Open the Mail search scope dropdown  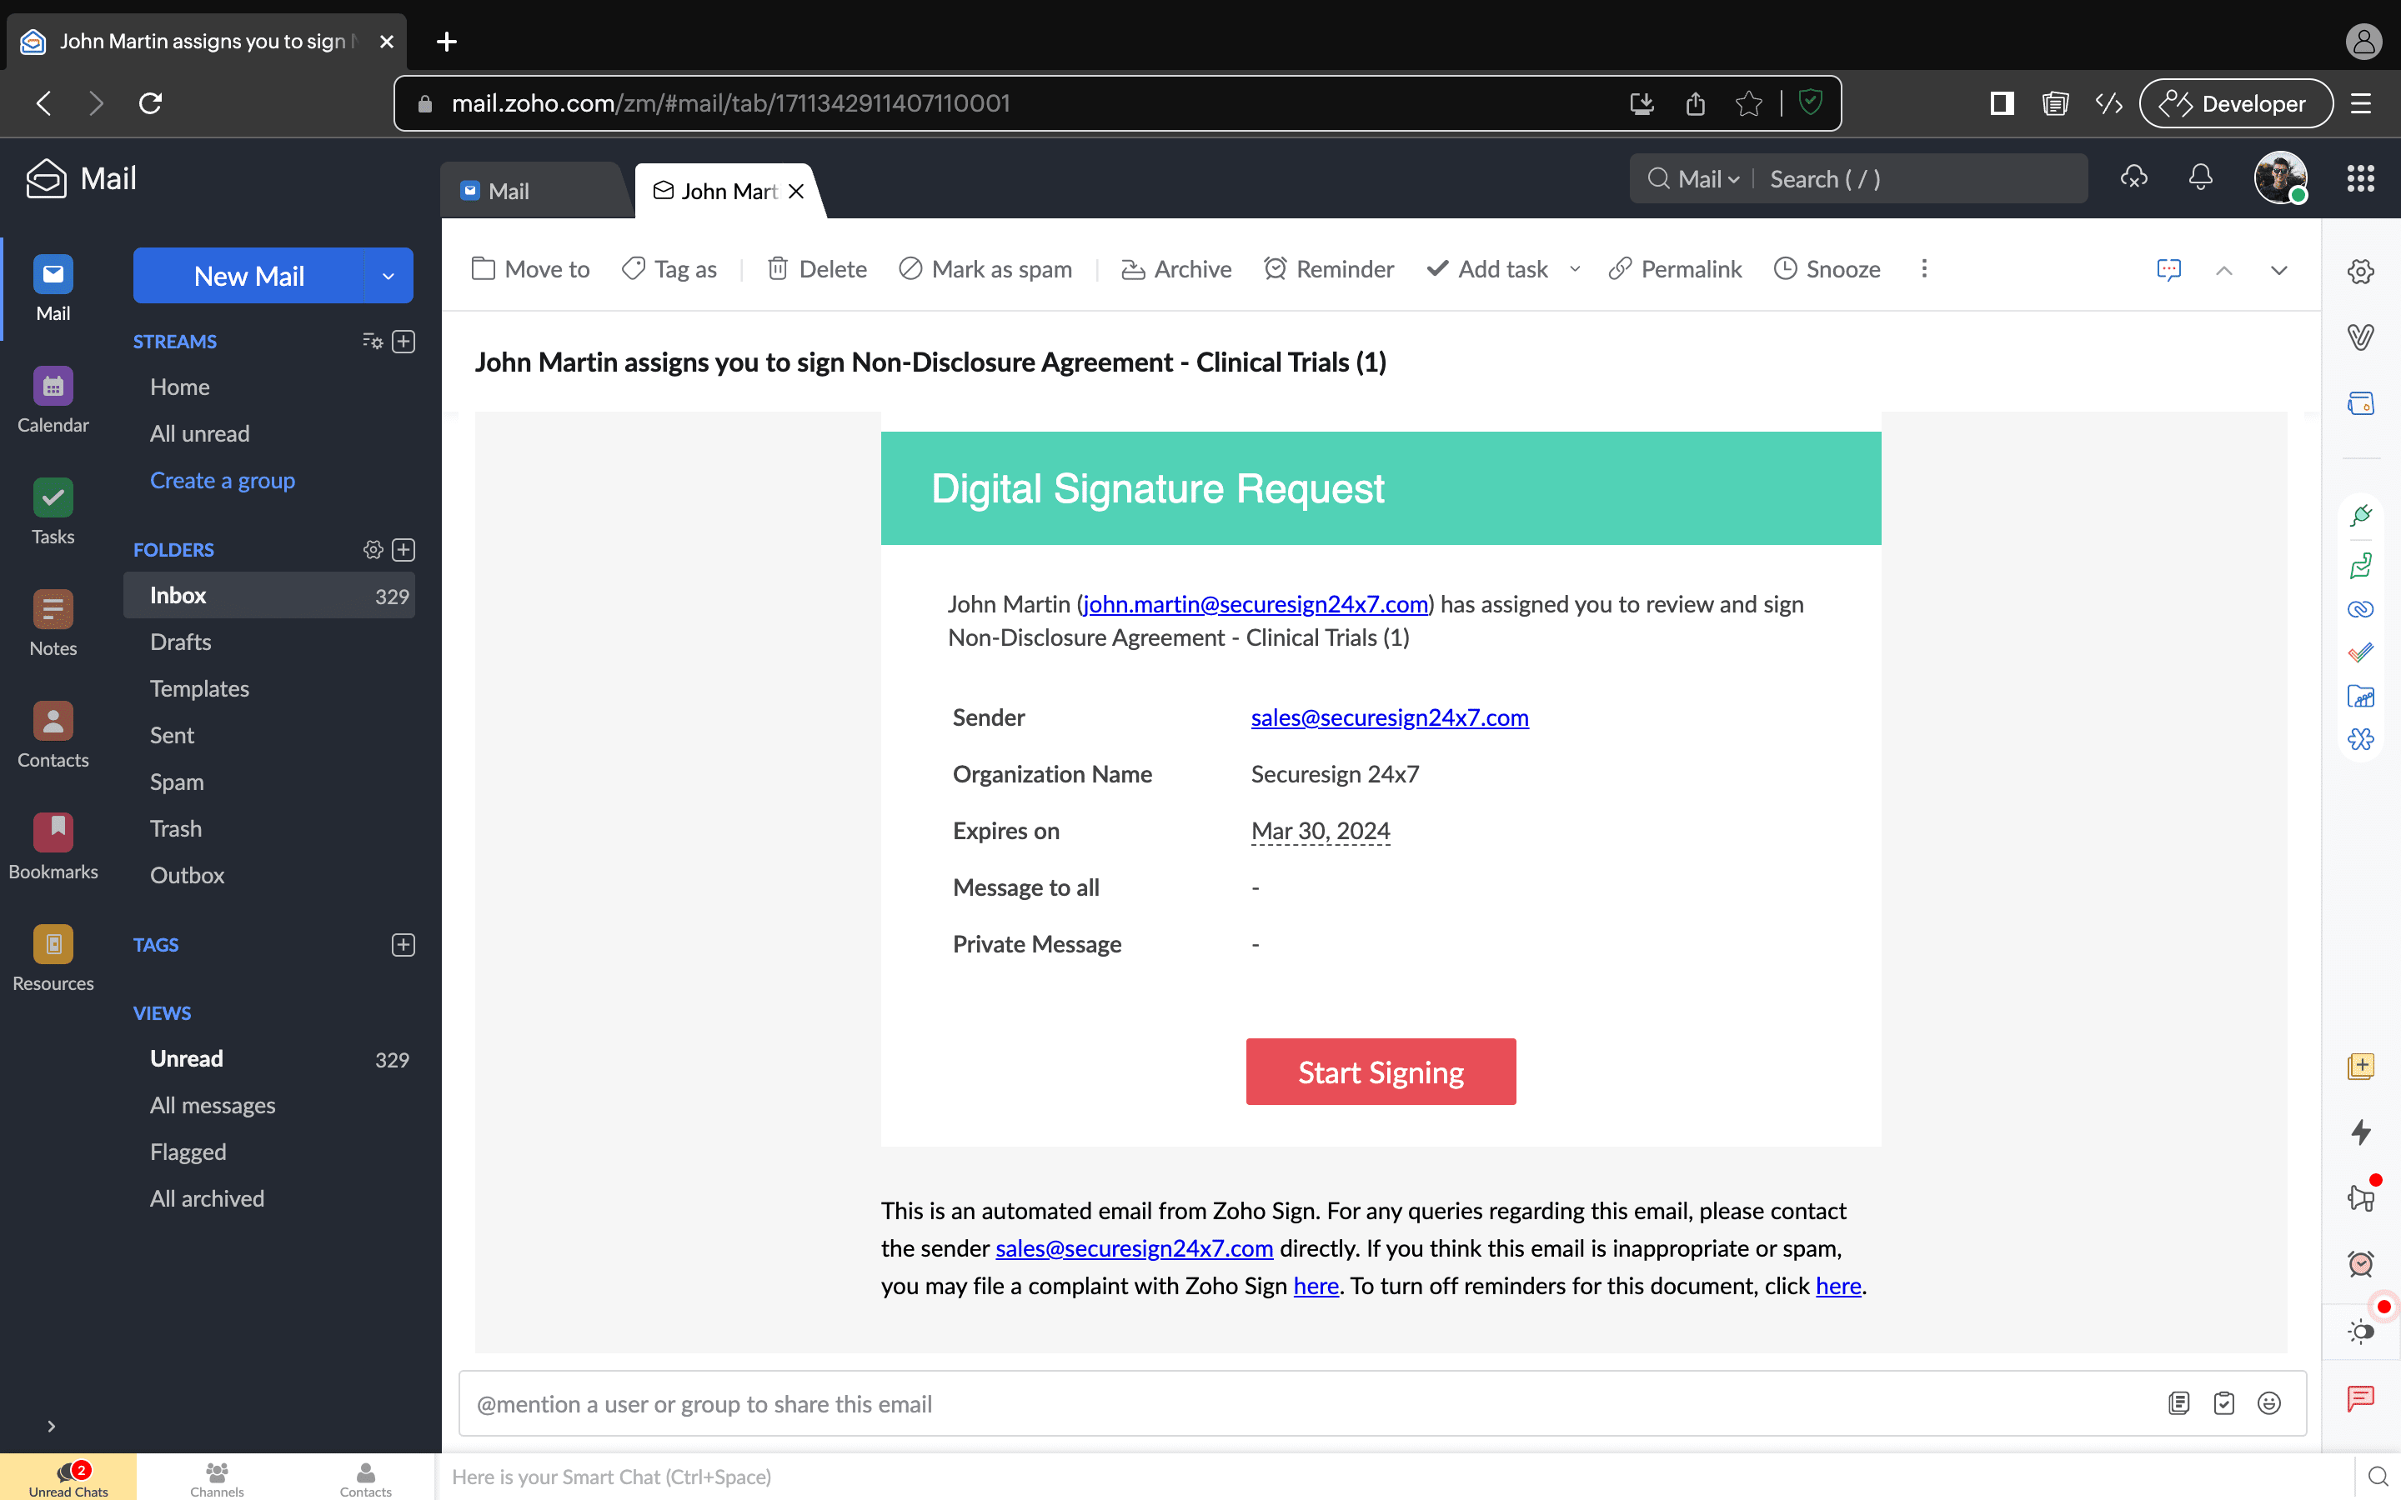(1708, 178)
